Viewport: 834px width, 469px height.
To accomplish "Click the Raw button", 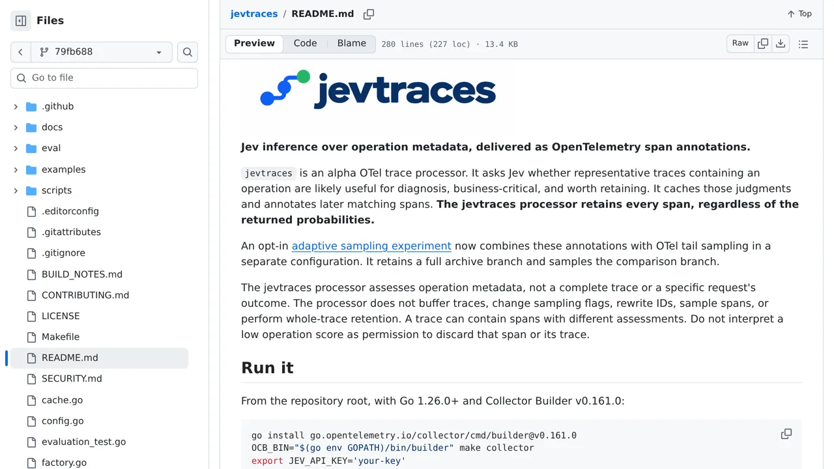I will click(x=740, y=44).
